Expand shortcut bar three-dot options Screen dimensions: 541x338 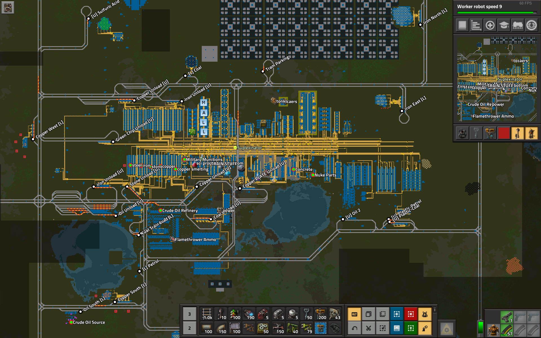435,310
